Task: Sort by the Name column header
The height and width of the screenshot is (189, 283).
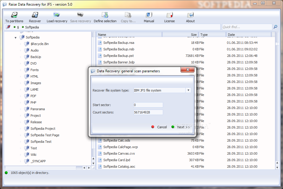Action: pyautogui.click(x=129, y=34)
